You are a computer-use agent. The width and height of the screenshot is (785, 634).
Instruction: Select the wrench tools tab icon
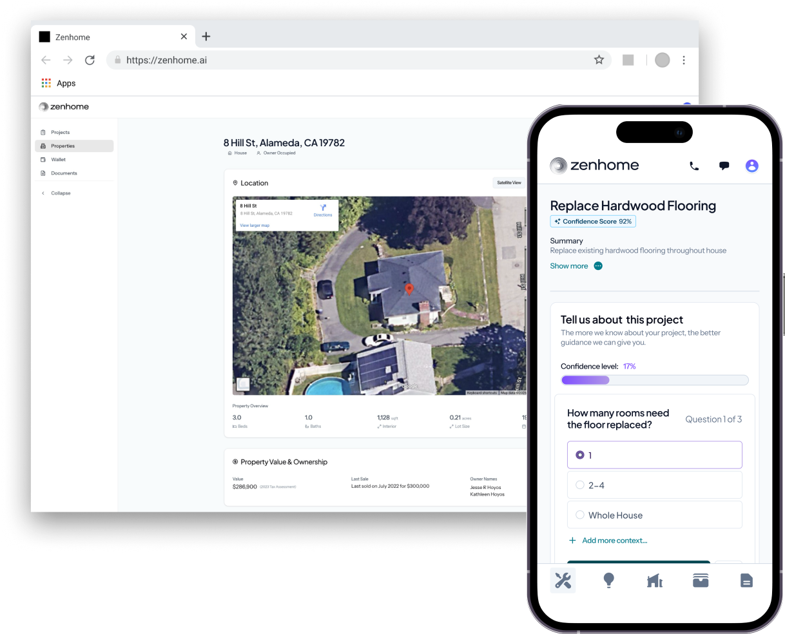pyautogui.click(x=563, y=581)
